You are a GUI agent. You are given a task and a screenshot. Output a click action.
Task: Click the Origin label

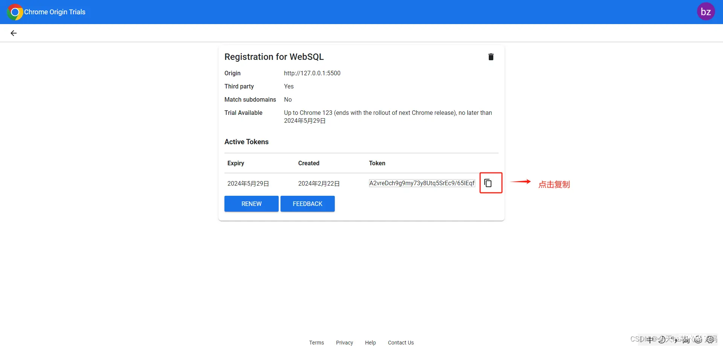coord(232,73)
